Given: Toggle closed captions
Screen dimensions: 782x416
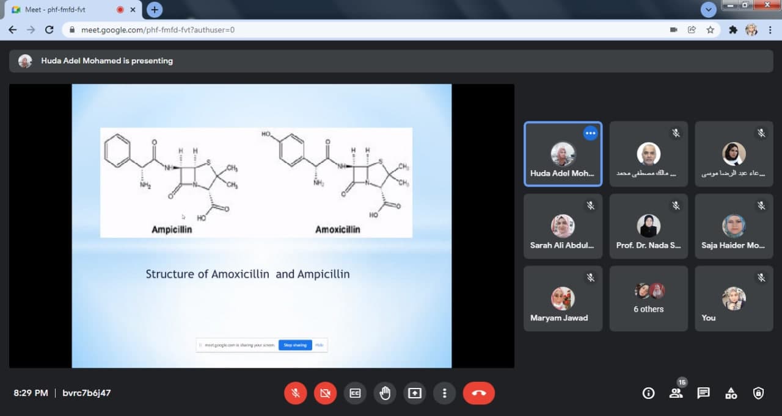Looking at the screenshot, I should [355, 393].
